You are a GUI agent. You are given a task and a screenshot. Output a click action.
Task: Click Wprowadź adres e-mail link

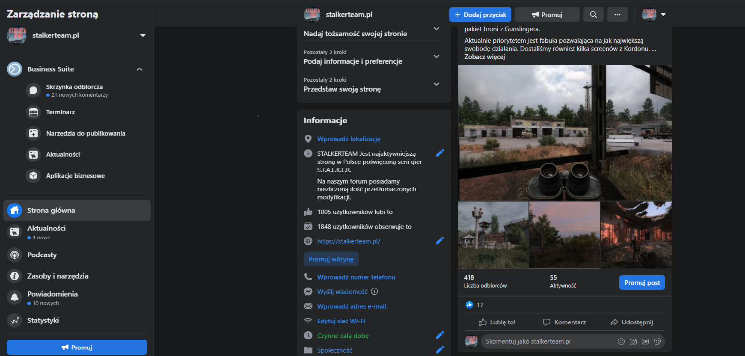click(352, 306)
